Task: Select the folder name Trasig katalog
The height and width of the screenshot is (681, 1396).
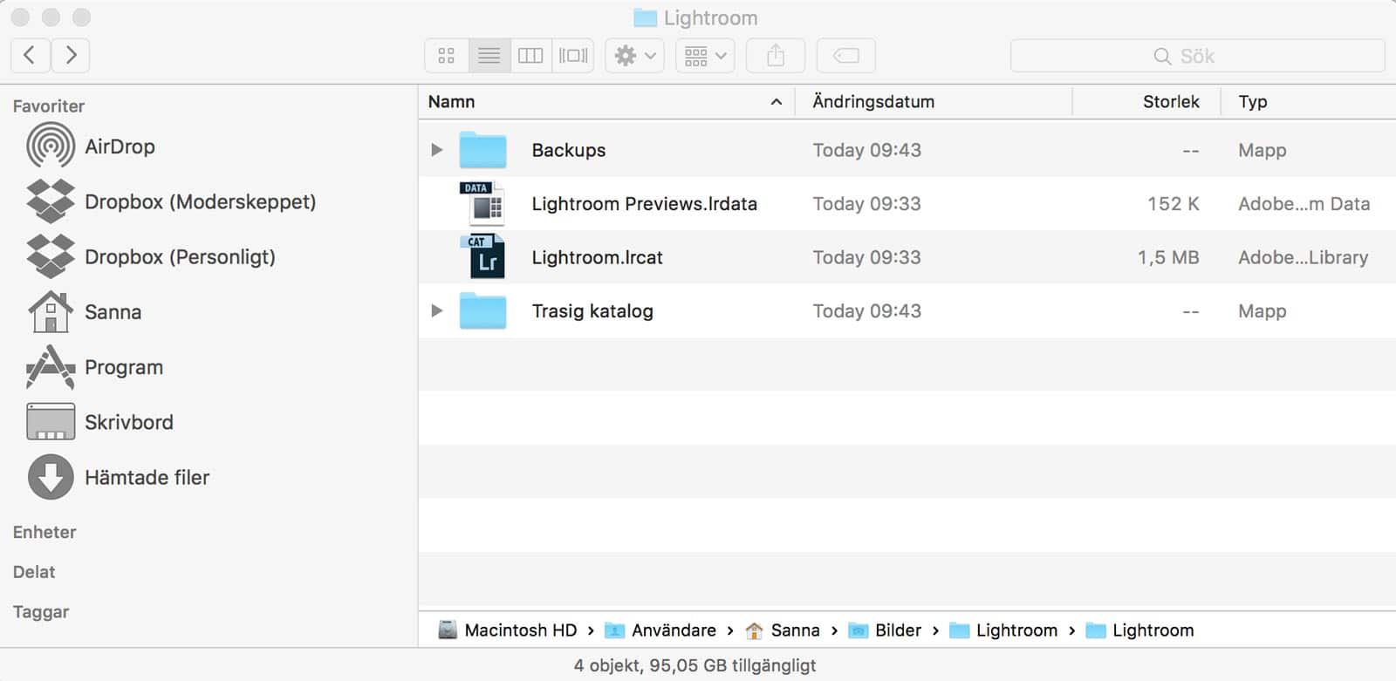Action: tap(592, 311)
